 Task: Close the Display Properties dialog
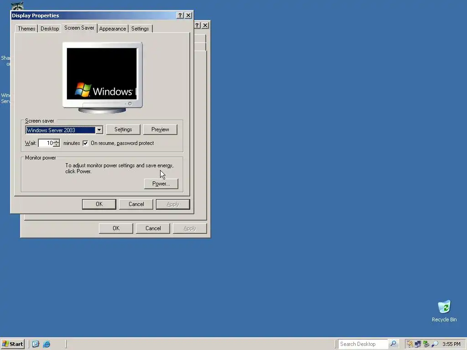188,15
